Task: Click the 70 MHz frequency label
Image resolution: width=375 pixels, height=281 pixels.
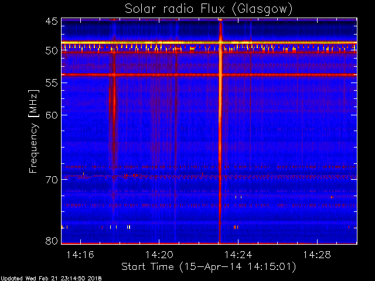Action: click(52, 180)
